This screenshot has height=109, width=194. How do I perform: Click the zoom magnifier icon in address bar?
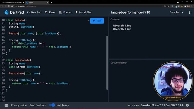165,6
